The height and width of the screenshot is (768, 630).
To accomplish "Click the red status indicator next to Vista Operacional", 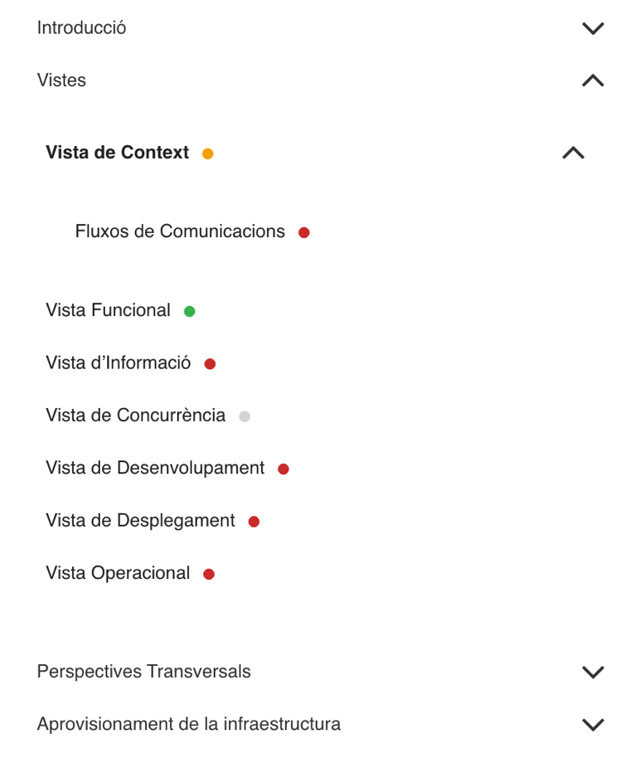I will (x=209, y=573).
